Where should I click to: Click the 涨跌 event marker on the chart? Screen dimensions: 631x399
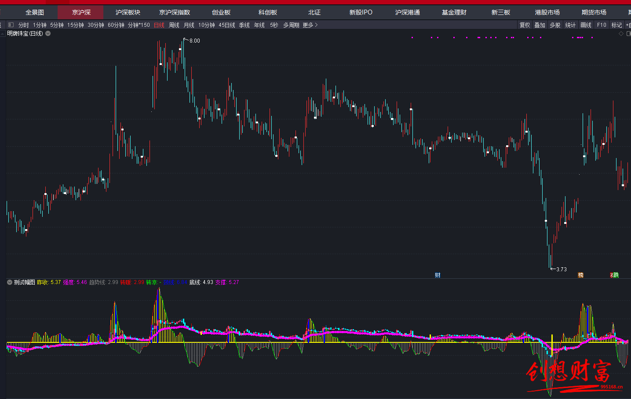614,275
